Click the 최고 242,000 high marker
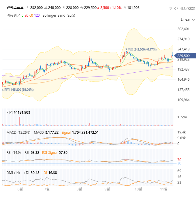The height and width of the screenshot is (200, 196). 141,49
